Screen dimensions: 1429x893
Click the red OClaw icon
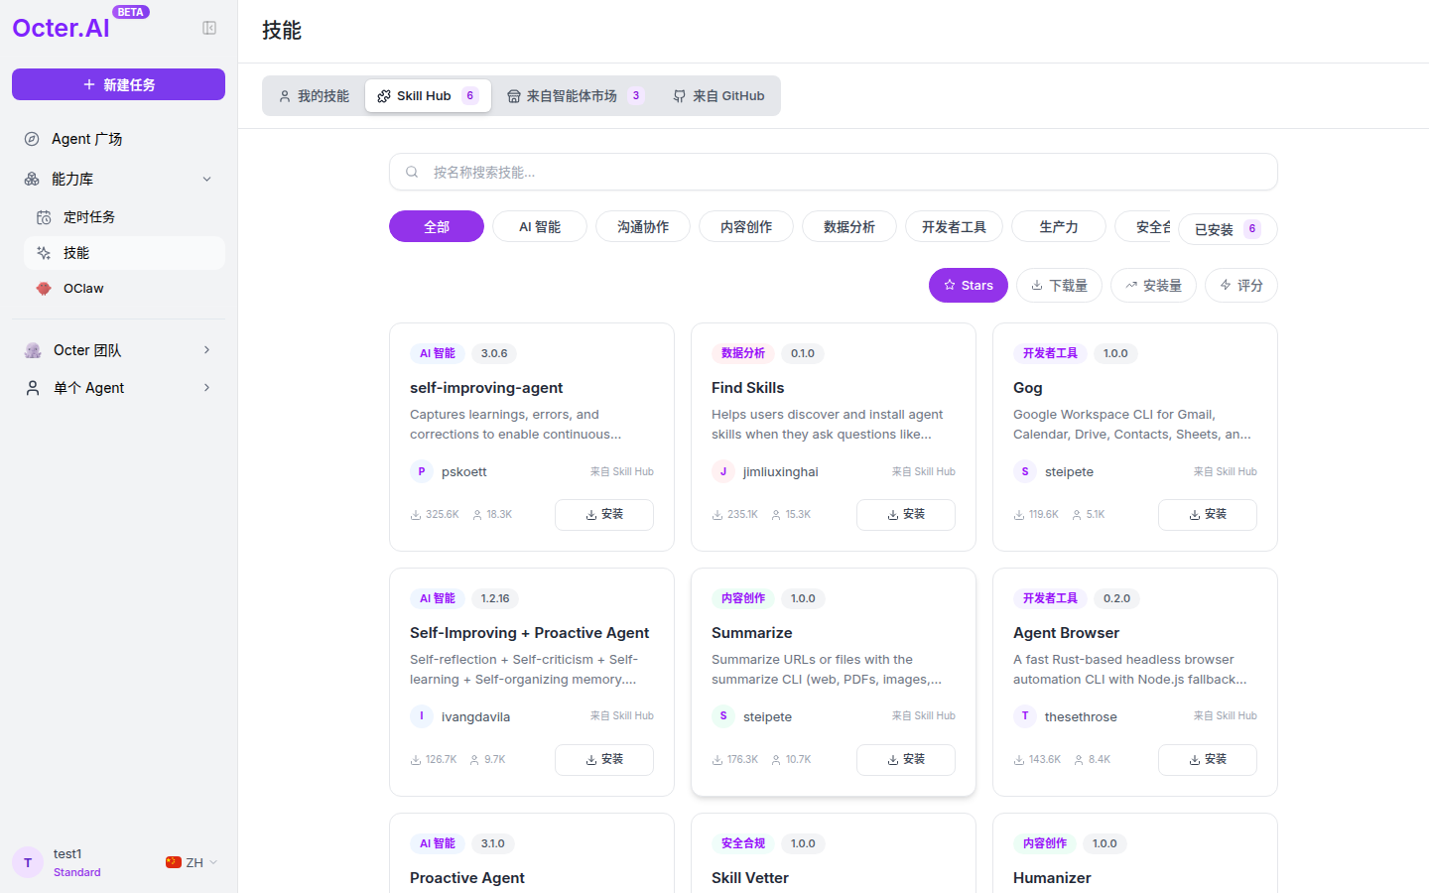tap(44, 289)
